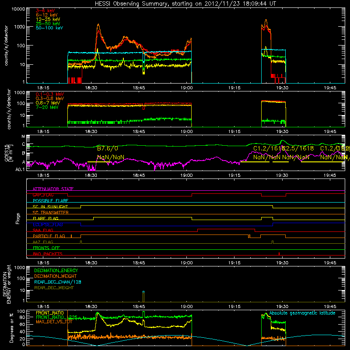Select the POSSIBLE_FLARE flag label
Viewport: 350px width, 350px height.
click(50, 201)
